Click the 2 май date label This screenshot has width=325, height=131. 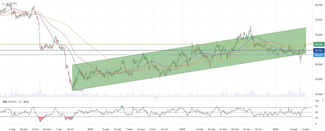click(305, 129)
